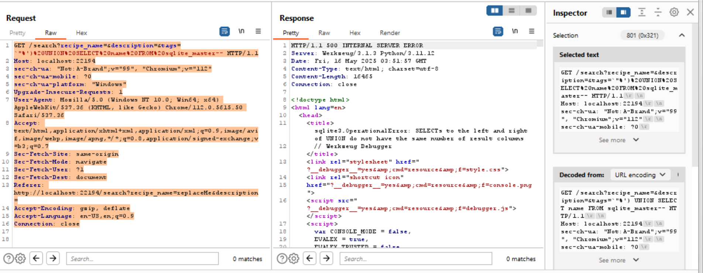Click the Content-Type: text/html response header
Screen dimensions: 703x273
[364, 69]
